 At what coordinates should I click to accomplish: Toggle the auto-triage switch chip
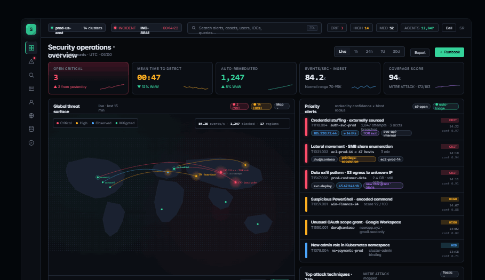[446, 106]
